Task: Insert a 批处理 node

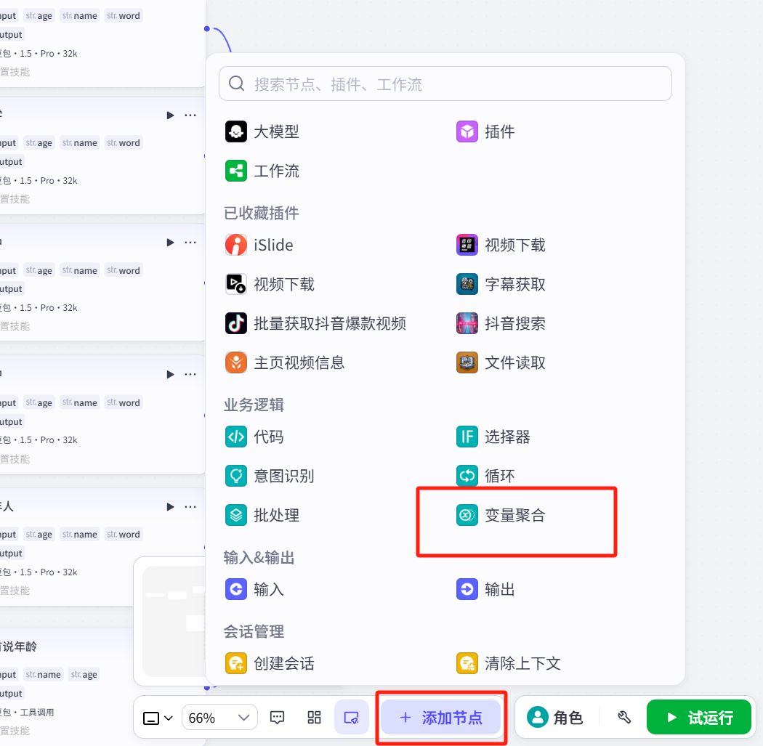Action: click(x=262, y=515)
